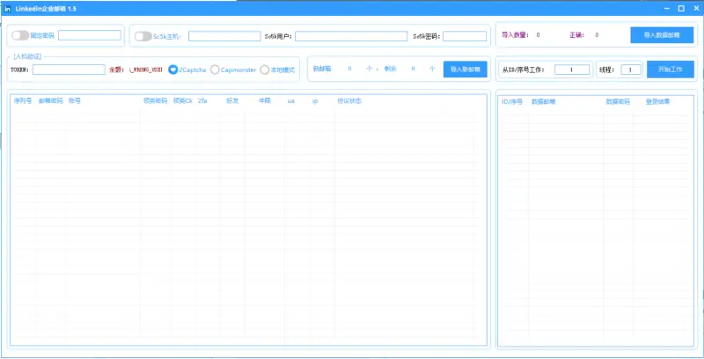Viewport: 704px width, 359px height.
Task: Focus the Sc5k用户 input field
Action: (352, 37)
